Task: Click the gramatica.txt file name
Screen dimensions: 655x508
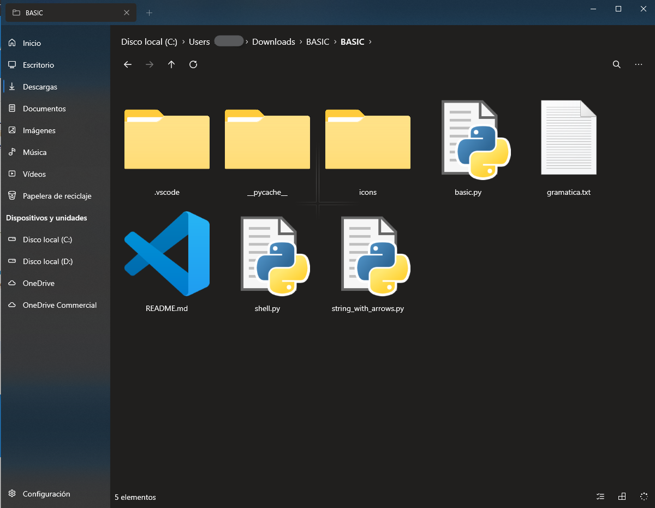Action: (x=569, y=192)
